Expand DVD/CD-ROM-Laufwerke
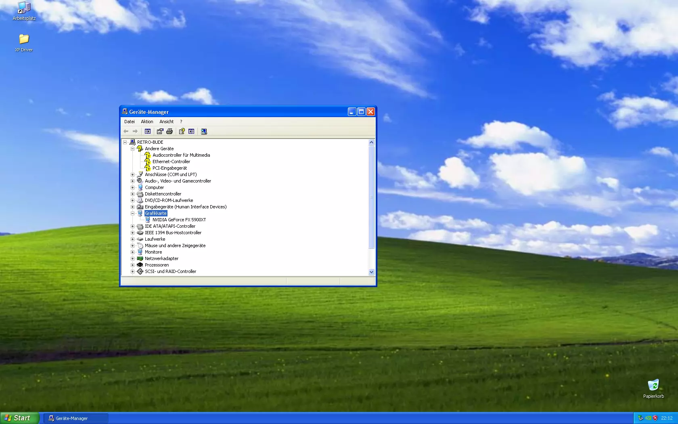 132,200
